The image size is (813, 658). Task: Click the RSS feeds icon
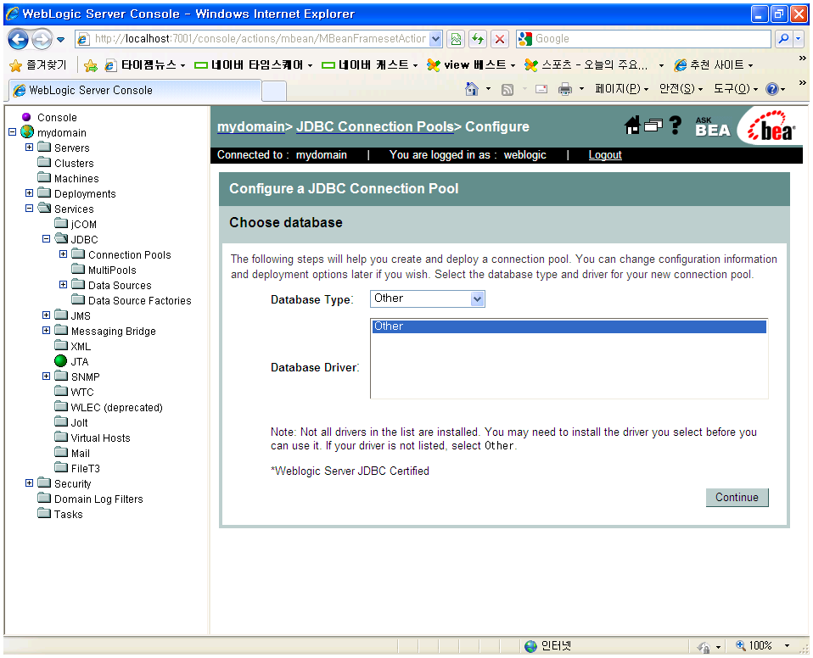pos(507,90)
